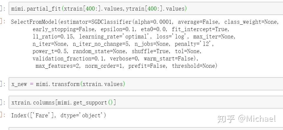
Task: Click the Index(['Fare'], dtype='object') output
Action: [58, 115]
